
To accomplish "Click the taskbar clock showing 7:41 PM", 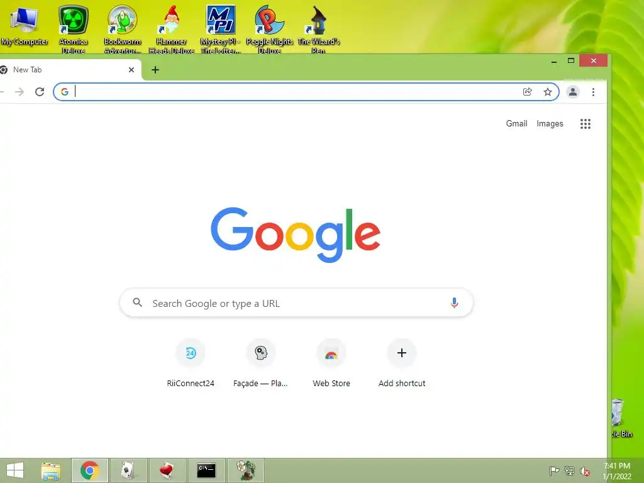I will pyautogui.click(x=617, y=471).
